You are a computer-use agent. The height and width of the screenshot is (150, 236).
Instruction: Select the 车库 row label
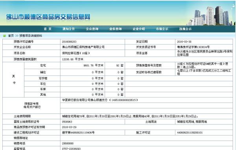(43, 89)
